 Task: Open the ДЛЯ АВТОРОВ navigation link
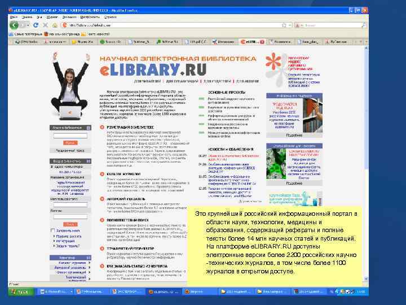pyautogui.click(x=248, y=81)
